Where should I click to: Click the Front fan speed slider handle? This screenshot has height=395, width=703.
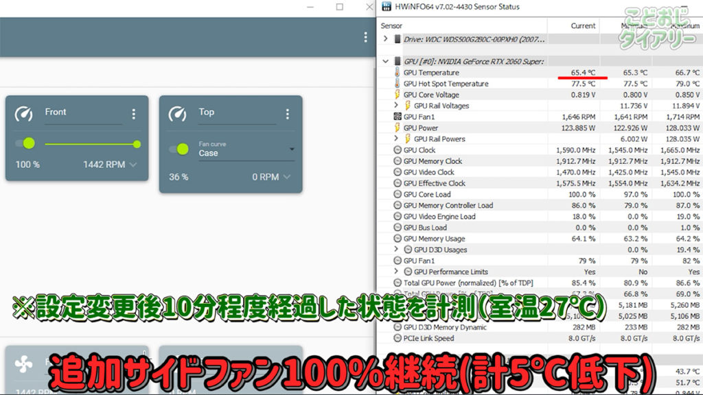137,144
